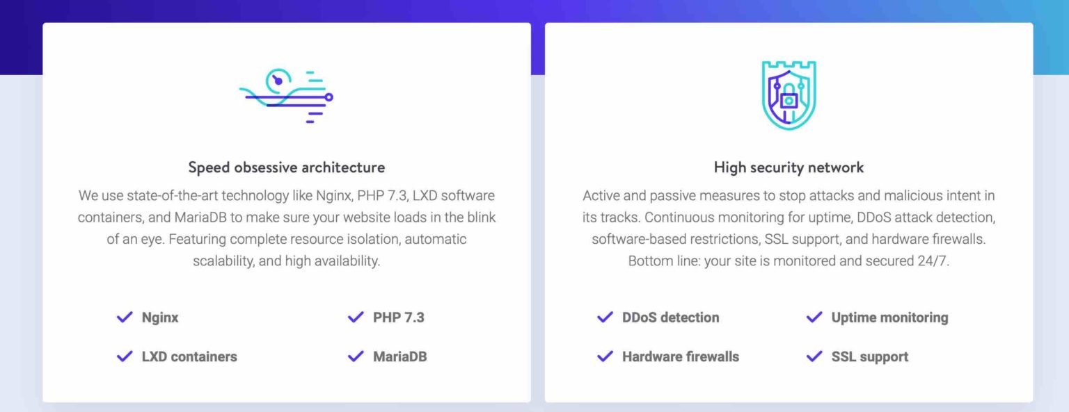The width and height of the screenshot is (1069, 412).
Task: Select the High security network heading
Action: [x=789, y=167]
